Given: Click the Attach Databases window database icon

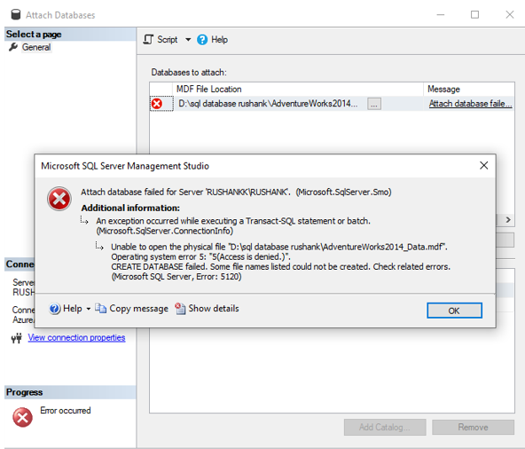Looking at the screenshot, I should (16, 15).
